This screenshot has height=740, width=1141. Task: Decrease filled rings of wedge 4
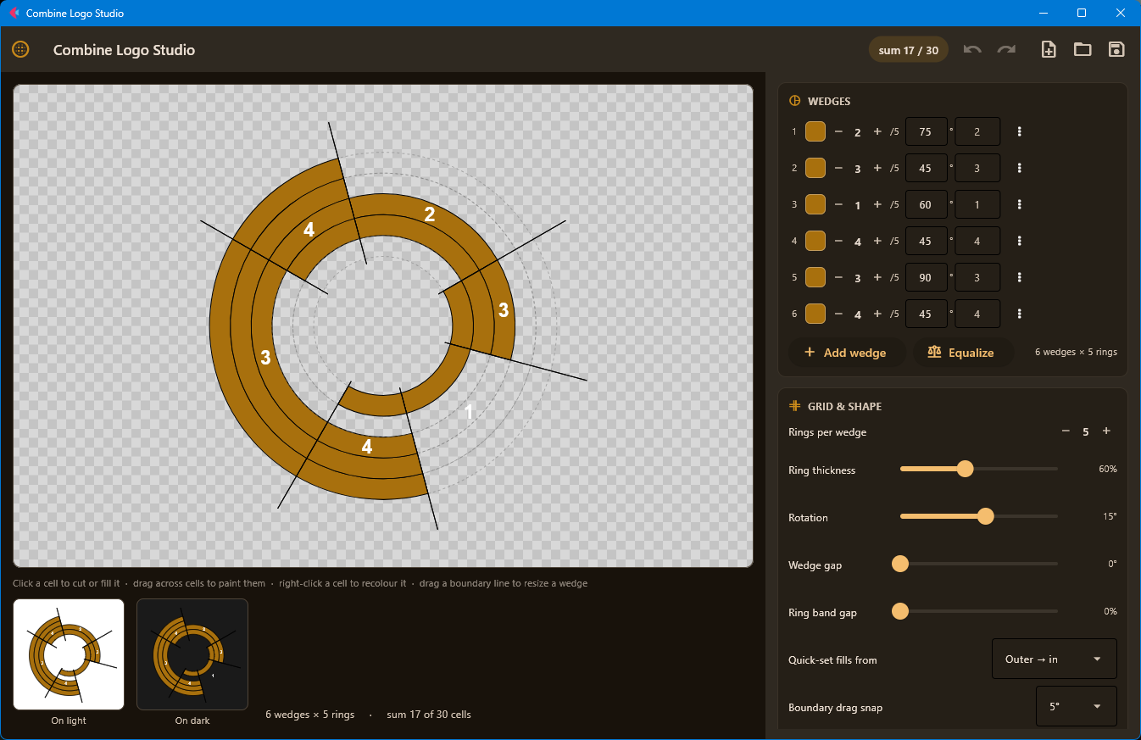(x=838, y=241)
